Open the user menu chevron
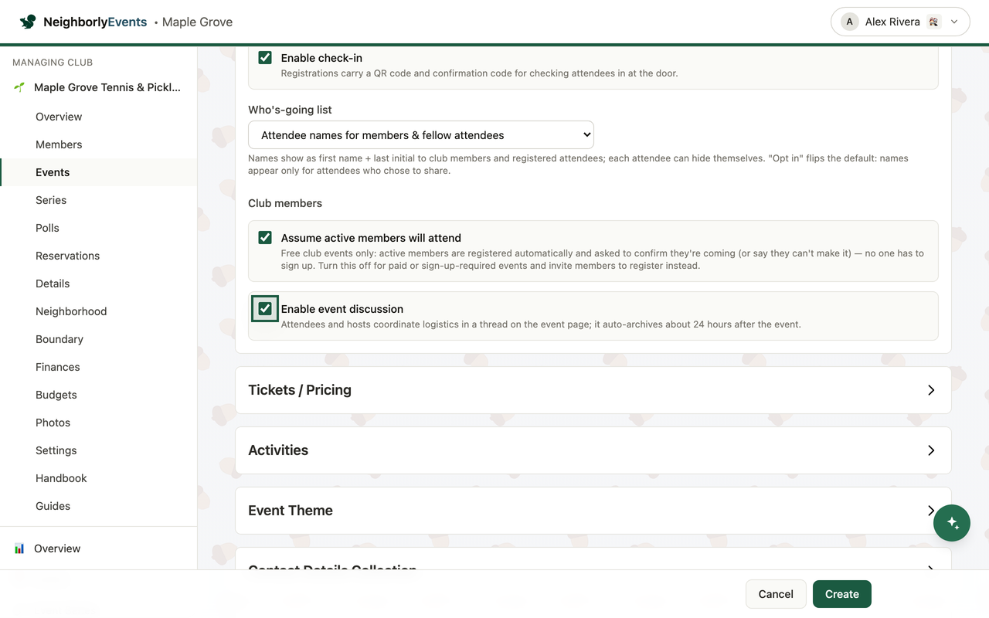The image size is (989, 618). click(x=954, y=22)
